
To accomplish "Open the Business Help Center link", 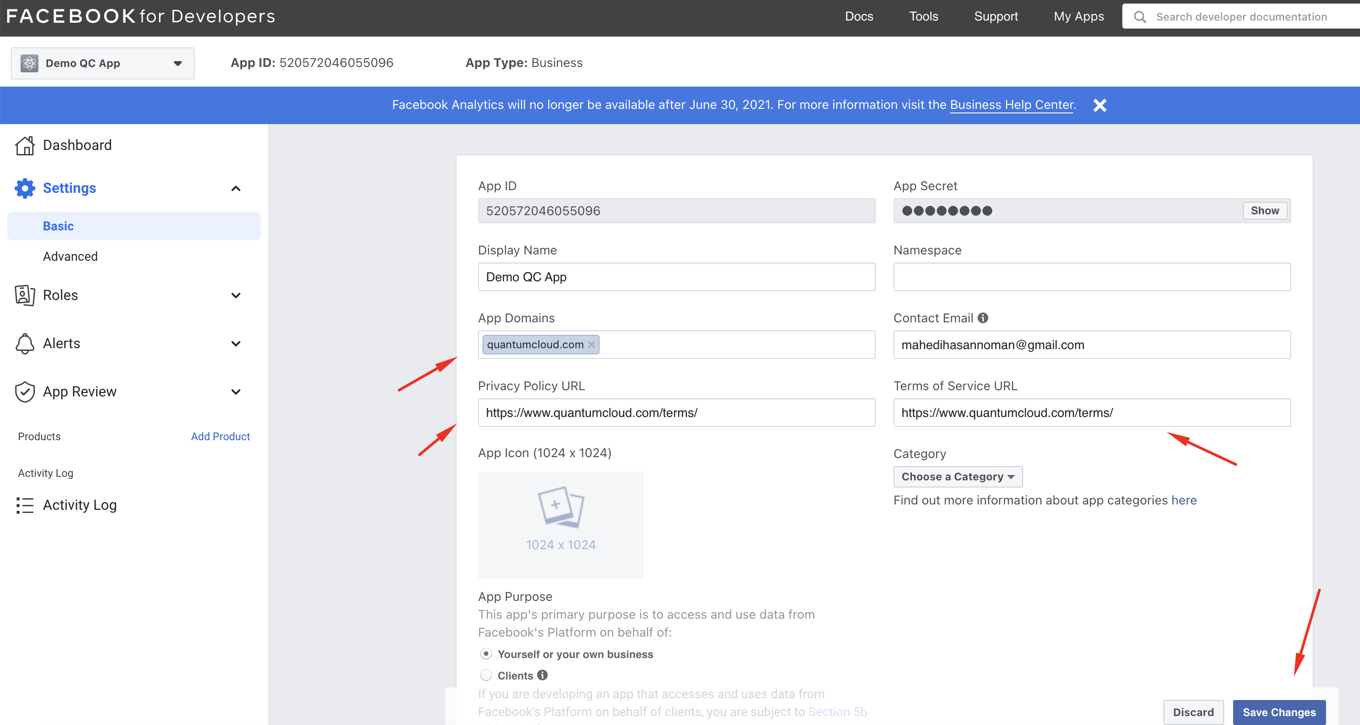I will coord(1012,105).
